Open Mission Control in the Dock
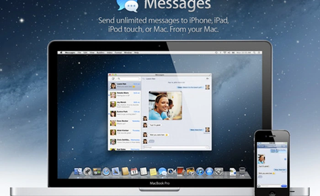This screenshot has height=196, width=320. pyautogui.click(x=97, y=171)
